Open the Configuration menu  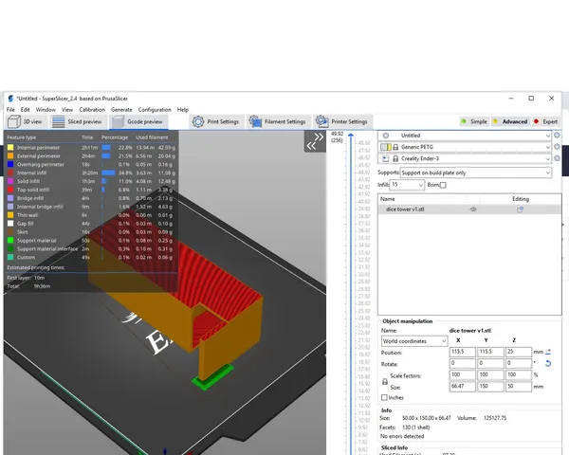[x=155, y=110]
